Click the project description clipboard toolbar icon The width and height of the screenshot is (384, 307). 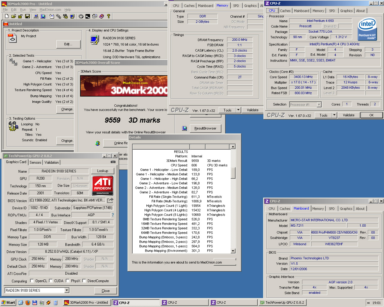pyautogui.click(x=52, y=16)
